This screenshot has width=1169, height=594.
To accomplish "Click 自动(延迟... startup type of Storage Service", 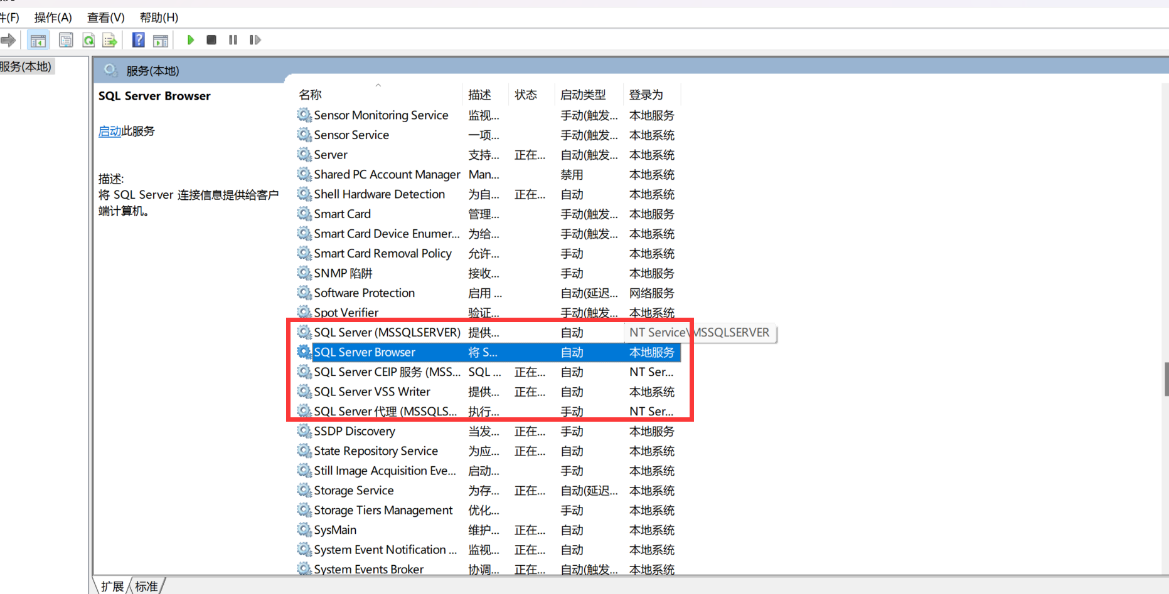I will point(589,491).
